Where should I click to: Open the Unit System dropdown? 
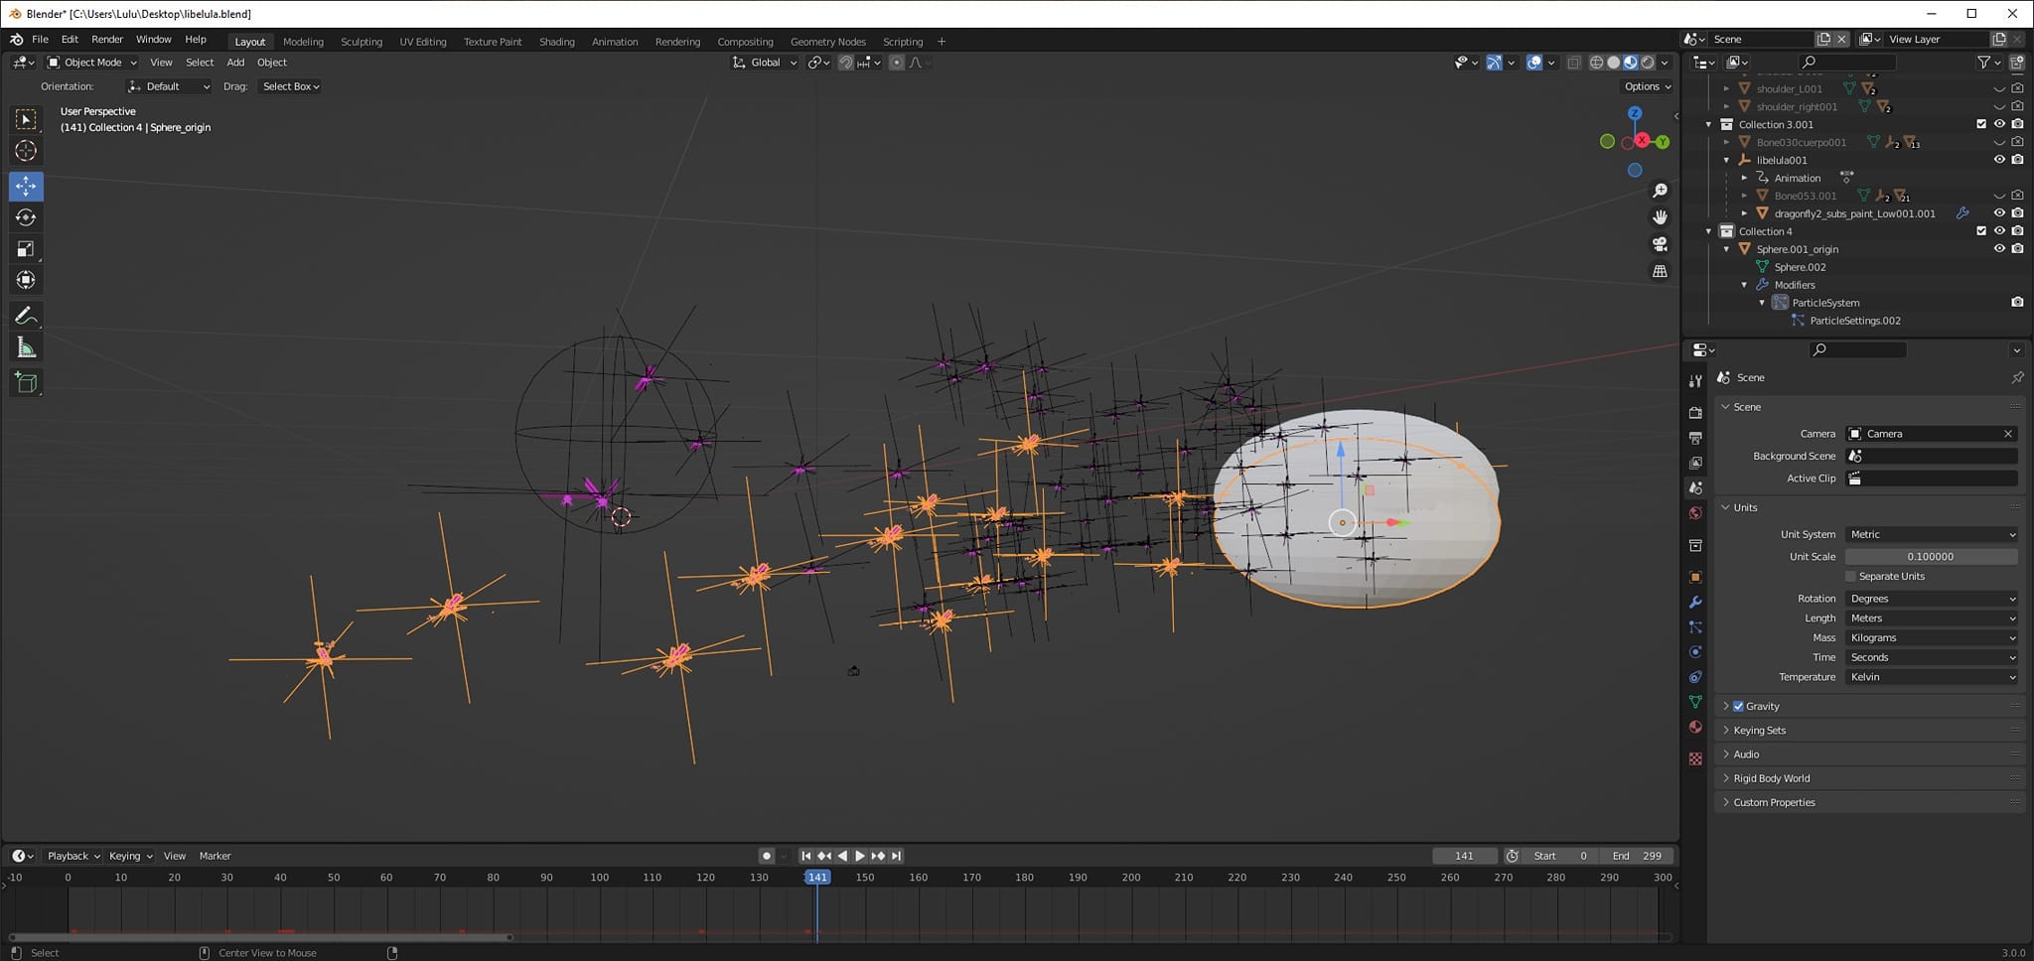(1932, 534)
